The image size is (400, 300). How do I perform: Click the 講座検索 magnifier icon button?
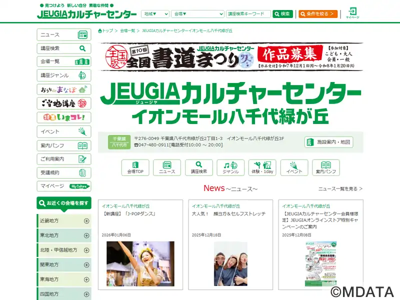click(x=199, y=167)
